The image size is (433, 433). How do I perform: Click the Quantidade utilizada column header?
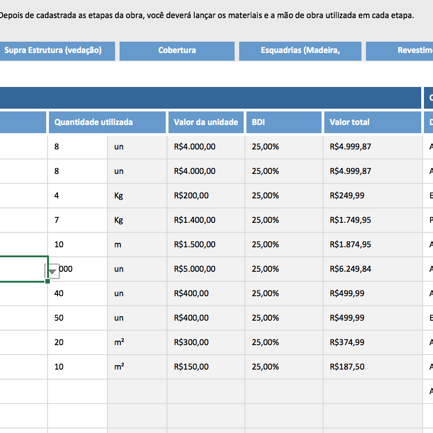tap(107, 122)
